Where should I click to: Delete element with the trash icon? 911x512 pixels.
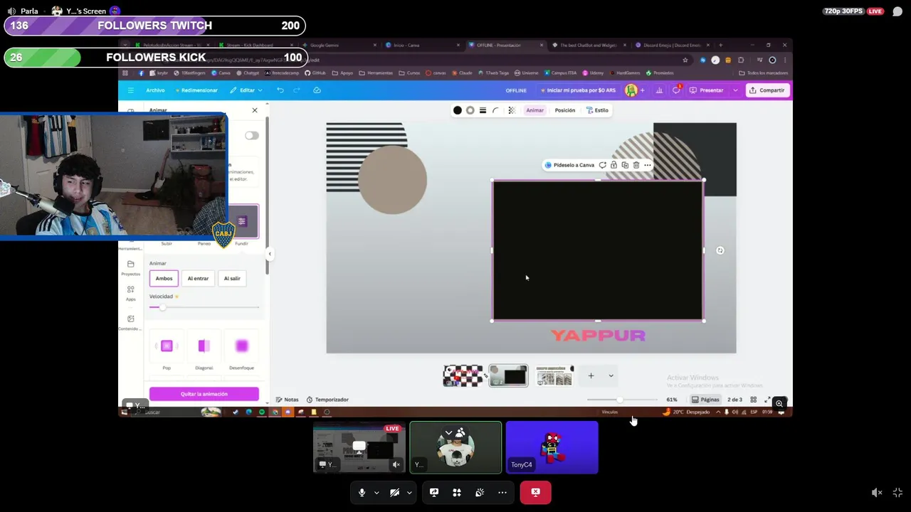(636, 165)
